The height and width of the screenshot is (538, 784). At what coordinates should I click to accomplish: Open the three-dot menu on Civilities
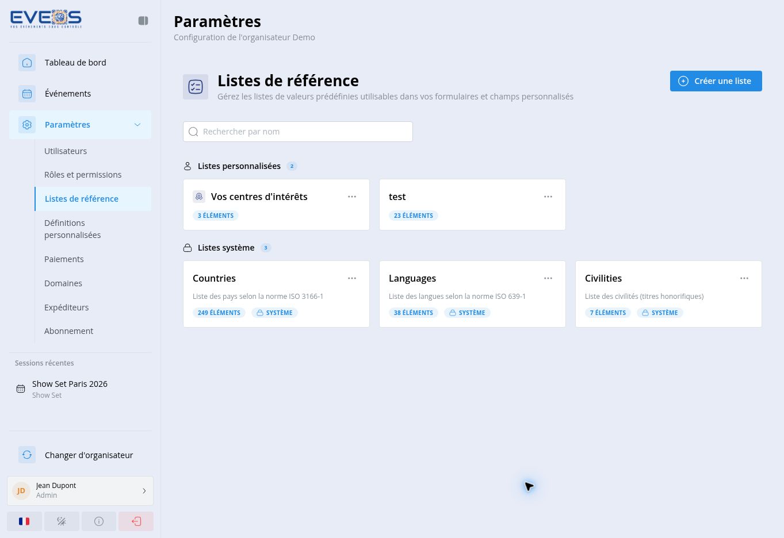(x=744, y=278)
